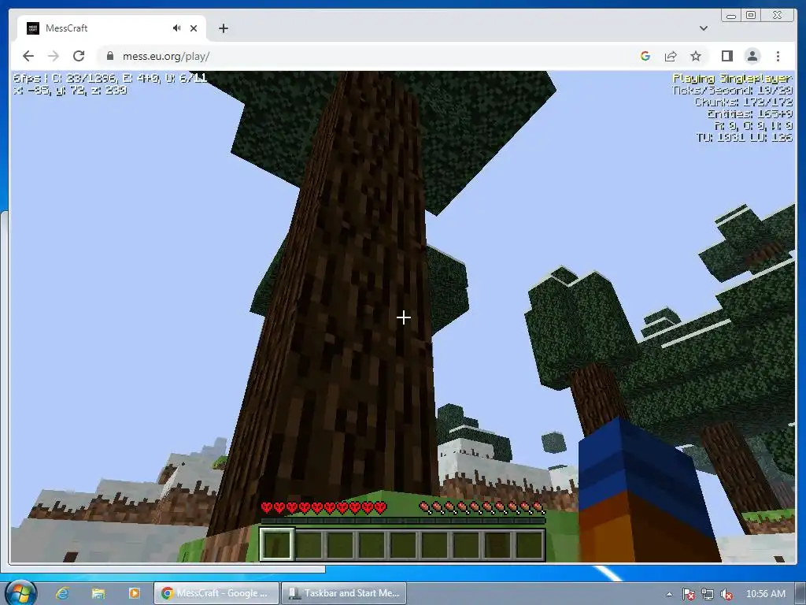
Task: Reload the MessCraft page
Action: coord(79,56)
